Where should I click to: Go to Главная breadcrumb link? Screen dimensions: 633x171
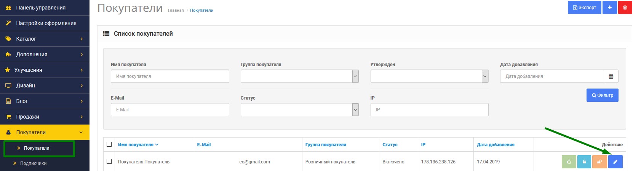[176, 11]
